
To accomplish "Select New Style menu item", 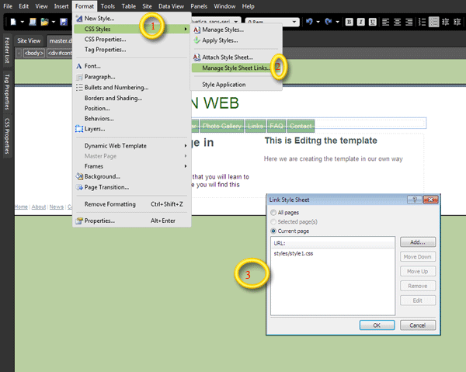I will click(x=132, y=18).
